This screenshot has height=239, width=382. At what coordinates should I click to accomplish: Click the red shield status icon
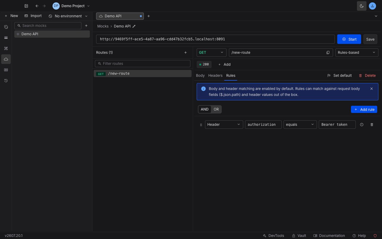tap(375, 236)
